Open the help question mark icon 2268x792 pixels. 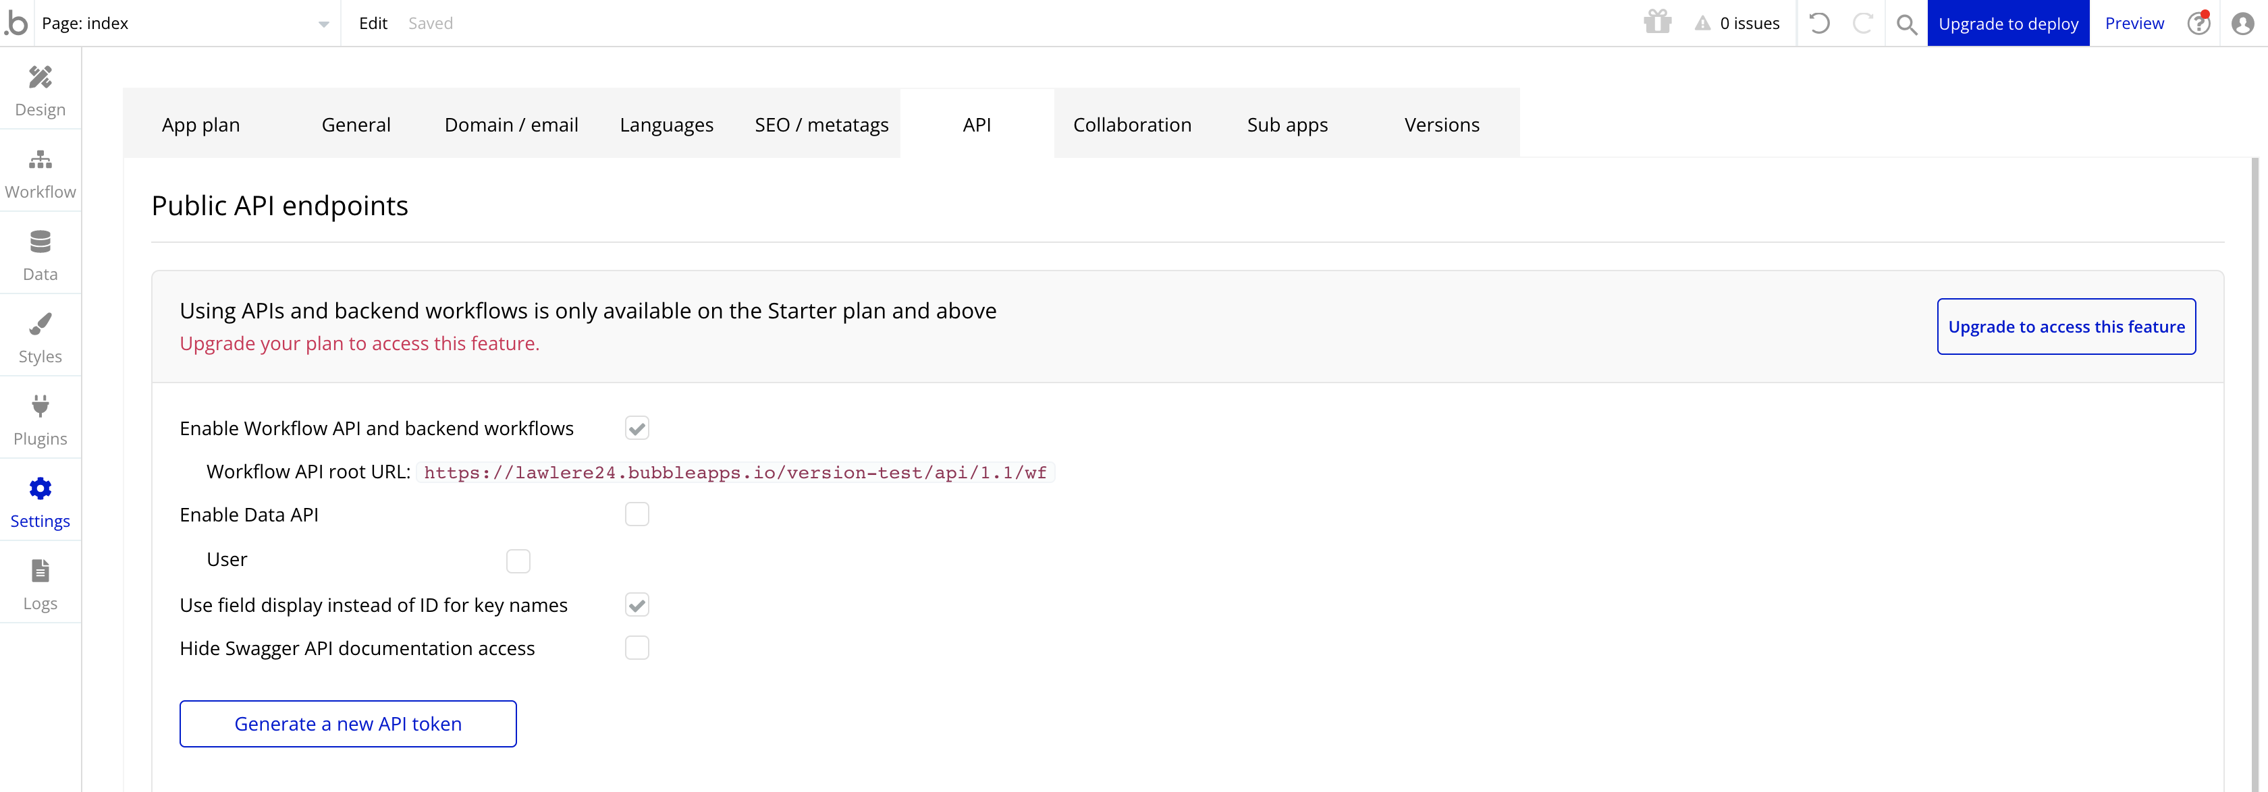tap(2198, 23)
